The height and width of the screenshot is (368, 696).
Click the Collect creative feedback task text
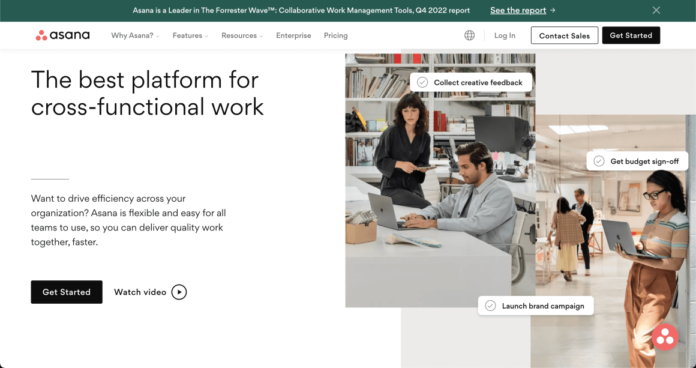(x=478, y=83)
